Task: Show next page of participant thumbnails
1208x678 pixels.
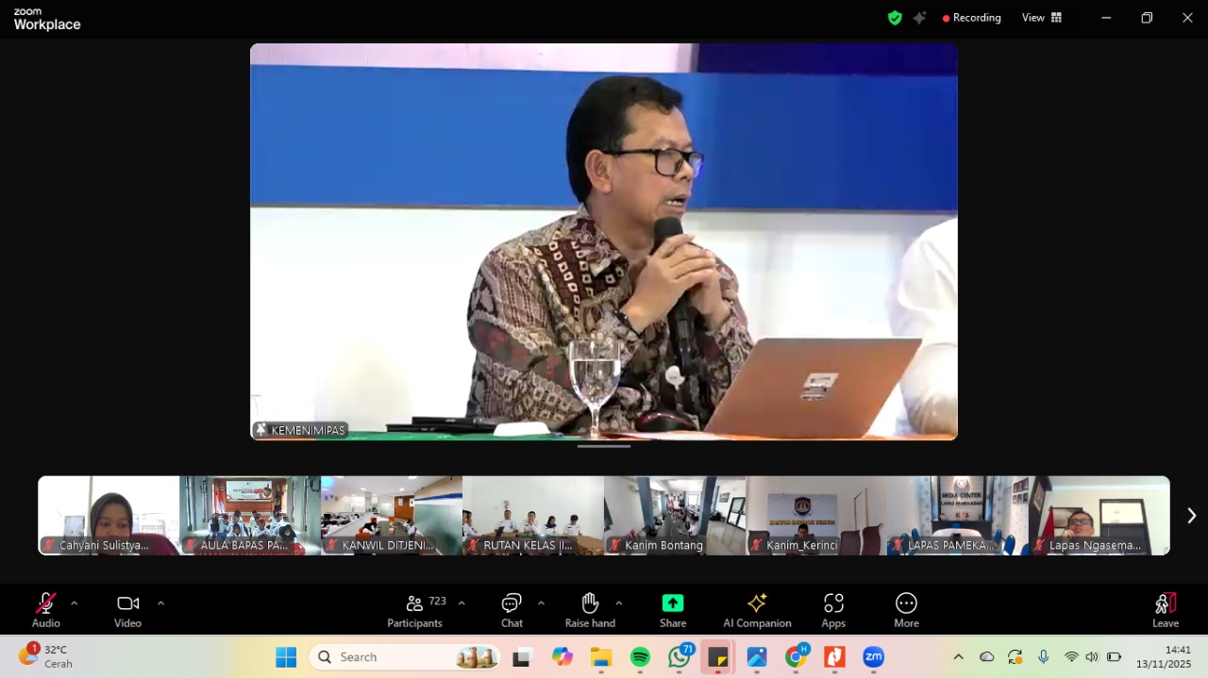Action: 1191,516
